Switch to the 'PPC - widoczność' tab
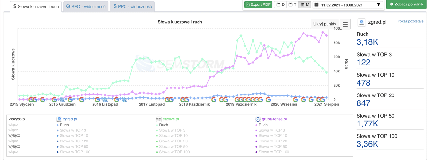Screen dimensions: 428x160 132,6
